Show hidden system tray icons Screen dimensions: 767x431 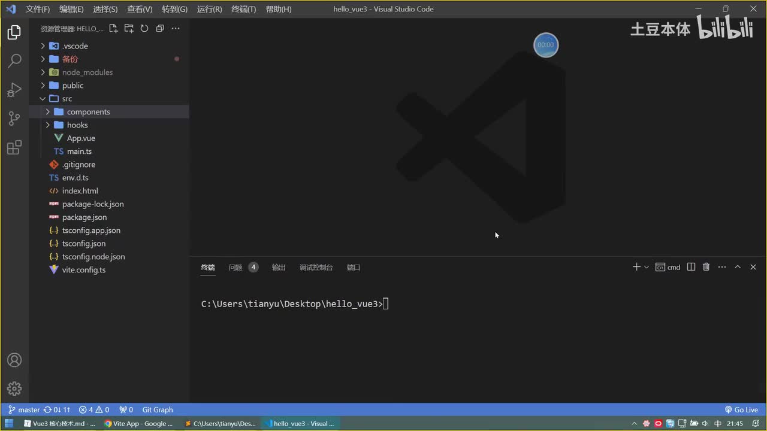pyautogui.click(x=635, y=424)
